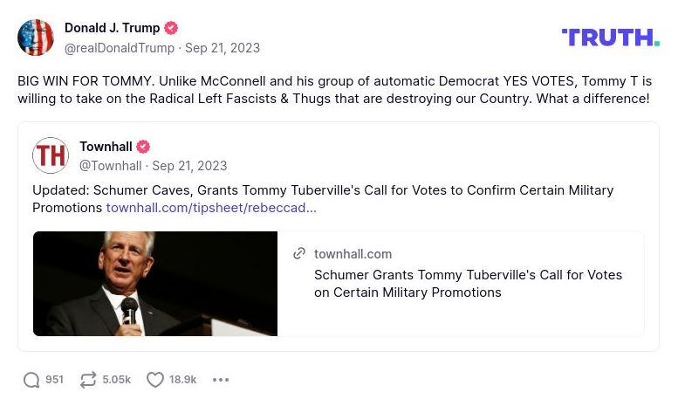Click the quoted Townhall post text

click(322, 190)
